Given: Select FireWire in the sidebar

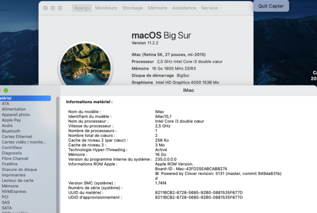Looking at the screenshot, I should (x=9, y=164).
